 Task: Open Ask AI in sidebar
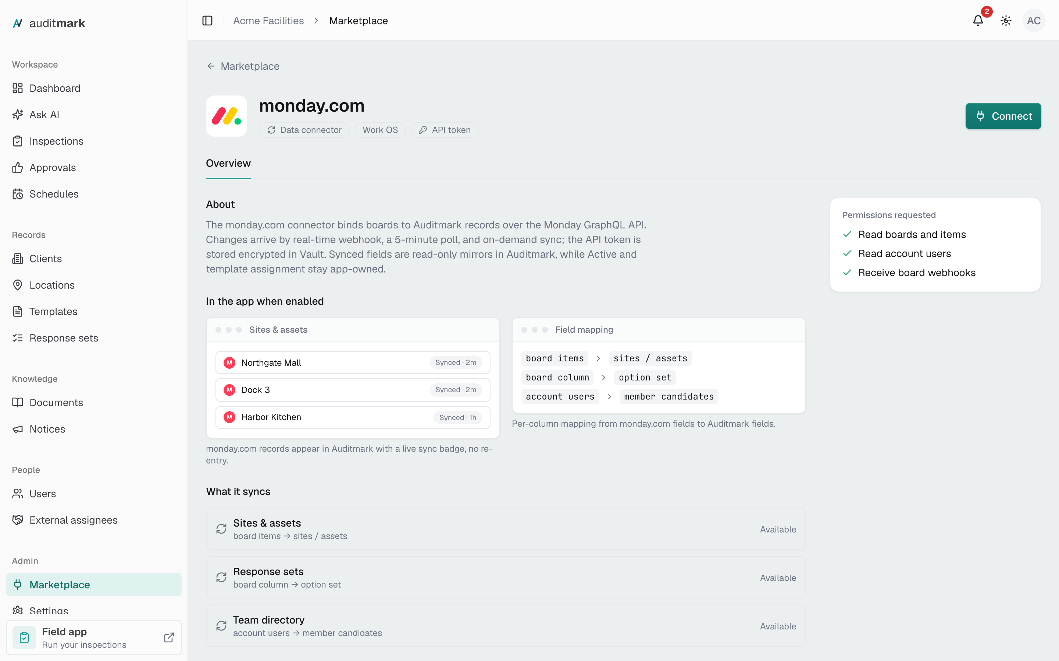point(94,115)
